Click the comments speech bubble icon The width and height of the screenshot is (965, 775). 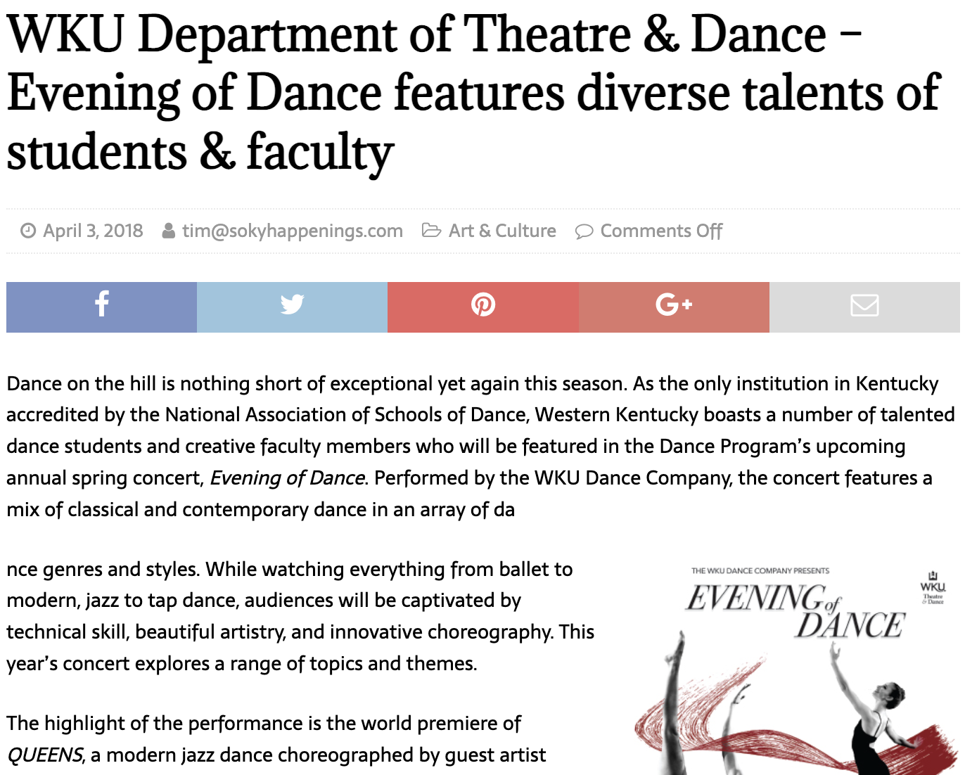[x=584, y=230]
